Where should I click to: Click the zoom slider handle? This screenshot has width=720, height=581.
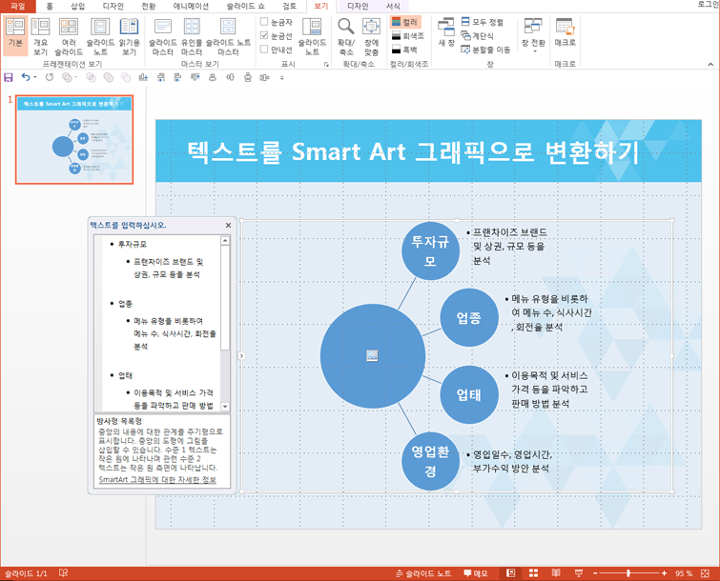pyautogui.click(x=628, y=573)
